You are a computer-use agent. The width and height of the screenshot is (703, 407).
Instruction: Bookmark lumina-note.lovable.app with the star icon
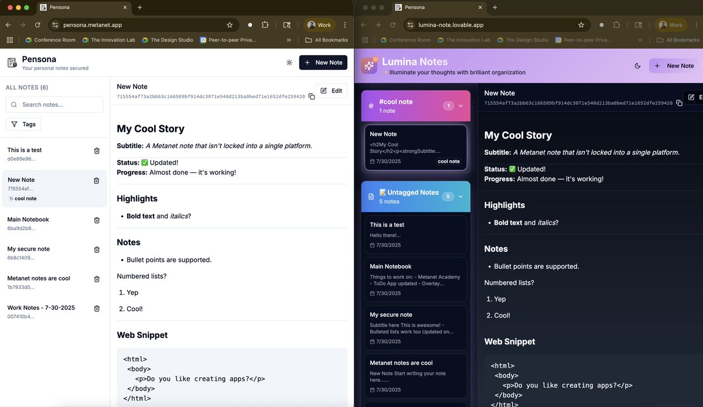pyautogui.click(x=581, y=25)
